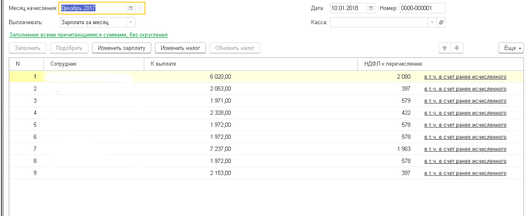Click the Подобрать button
The image size is (526, 216).
(69, 48)
